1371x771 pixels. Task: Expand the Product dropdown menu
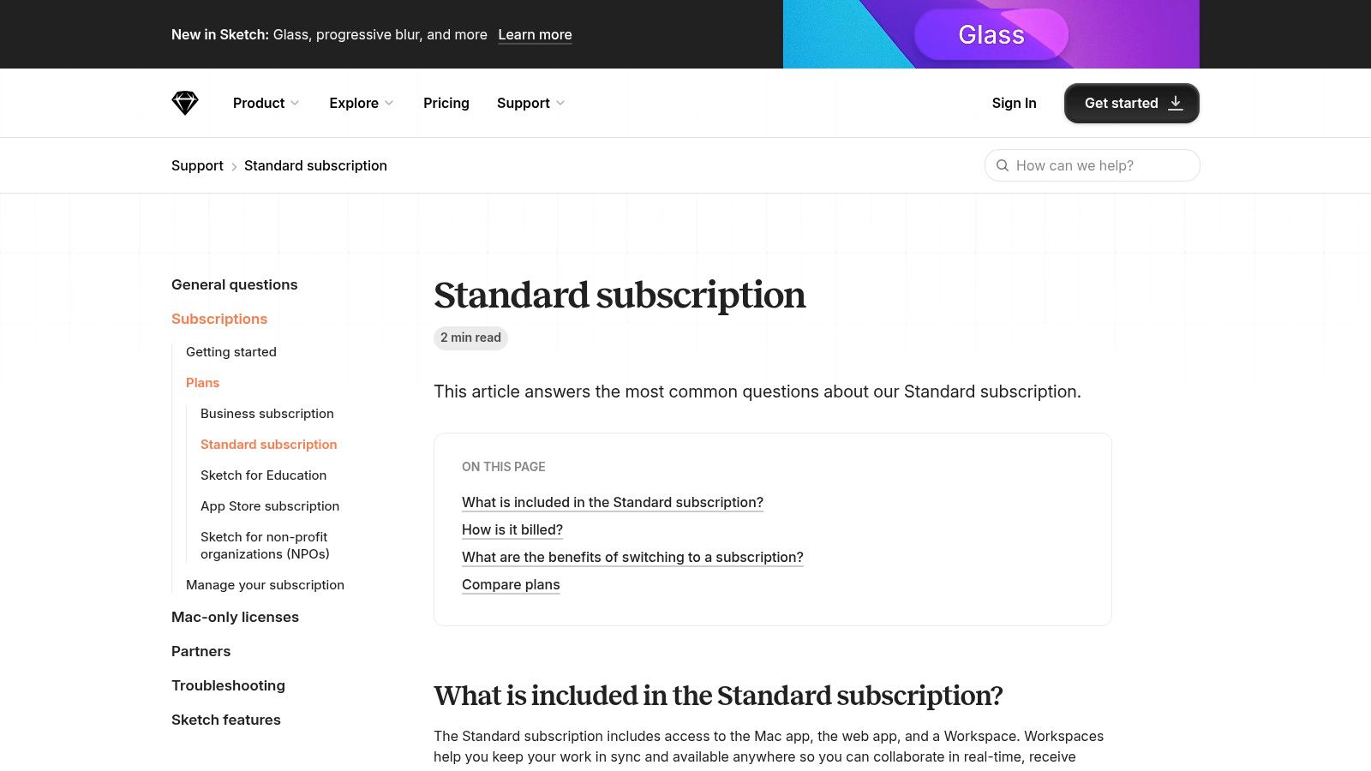click(266, 103)
